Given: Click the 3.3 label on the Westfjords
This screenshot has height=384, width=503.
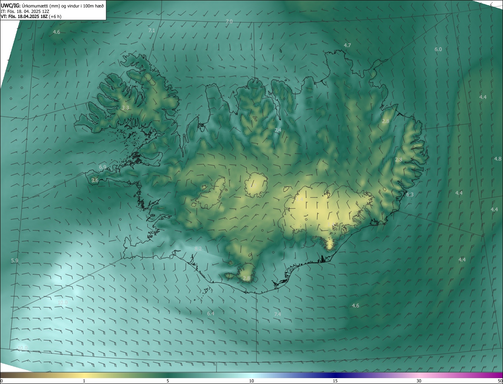Looking at the screenshot, I should pyautogui.click(x=125, y=108).
